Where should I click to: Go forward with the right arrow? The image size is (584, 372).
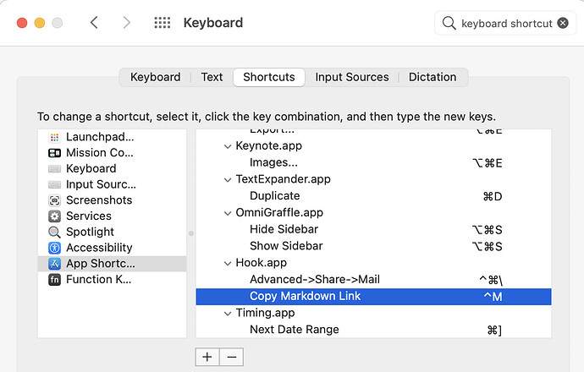click(x=127, y=23)
